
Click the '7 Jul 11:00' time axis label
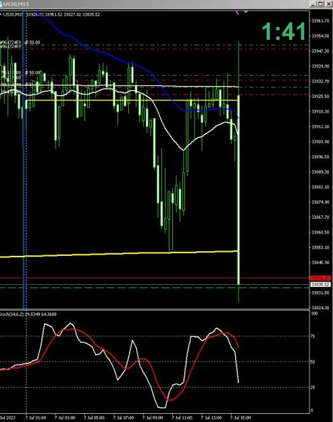[182, 418]
